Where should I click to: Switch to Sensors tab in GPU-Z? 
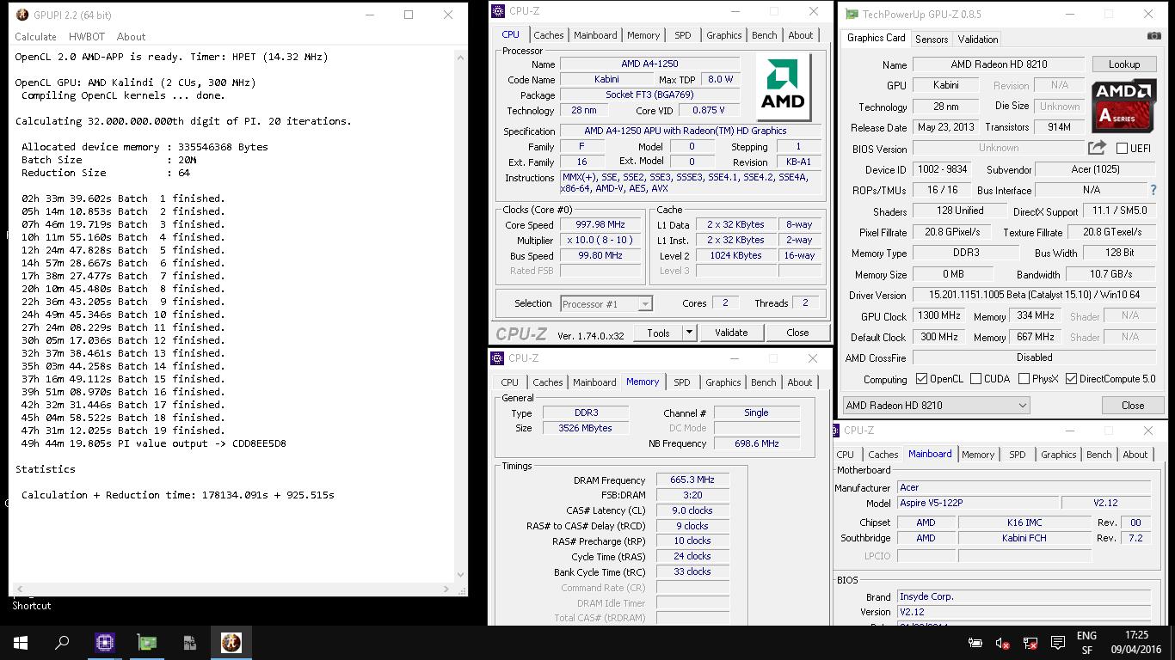pos(932,40)
